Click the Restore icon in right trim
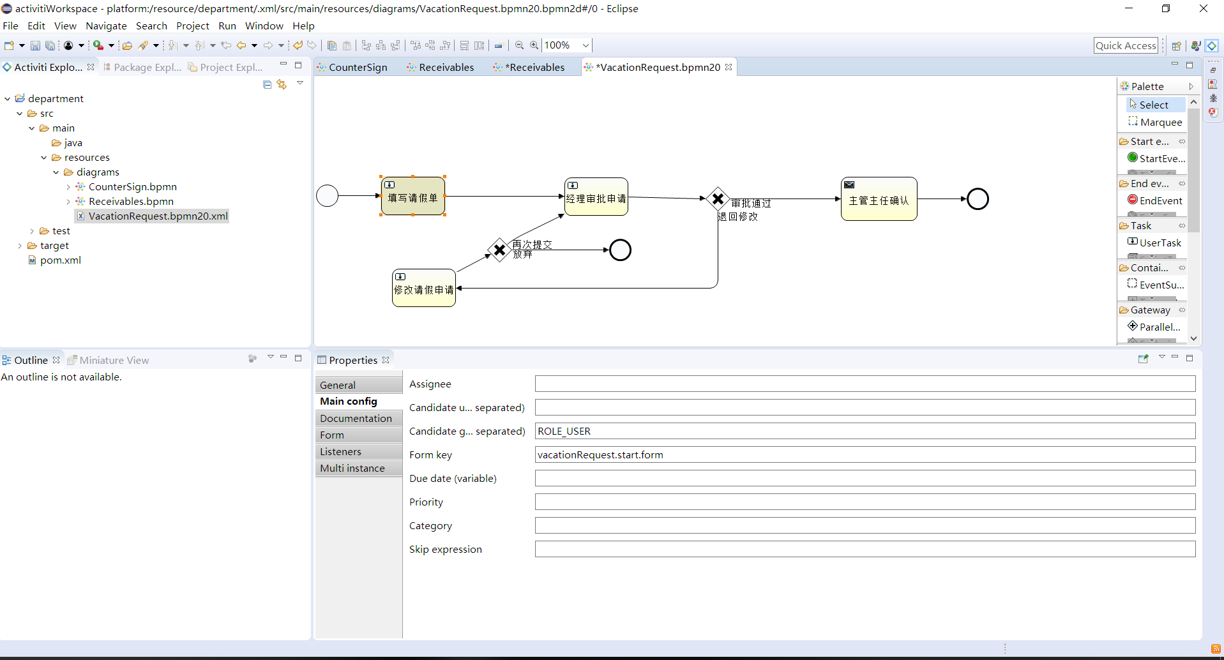1224x660 pixels. point(1213,70)
